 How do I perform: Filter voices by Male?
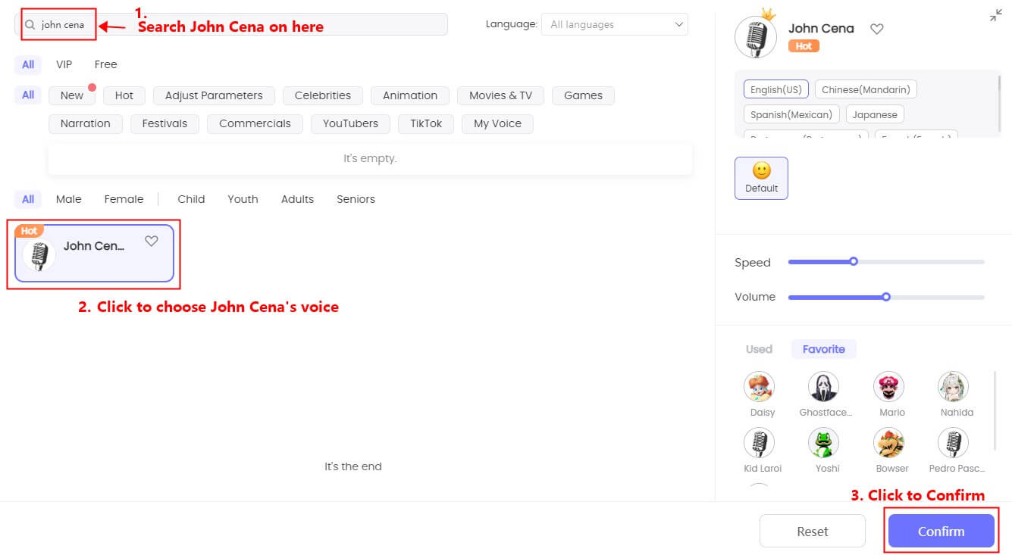68,199
